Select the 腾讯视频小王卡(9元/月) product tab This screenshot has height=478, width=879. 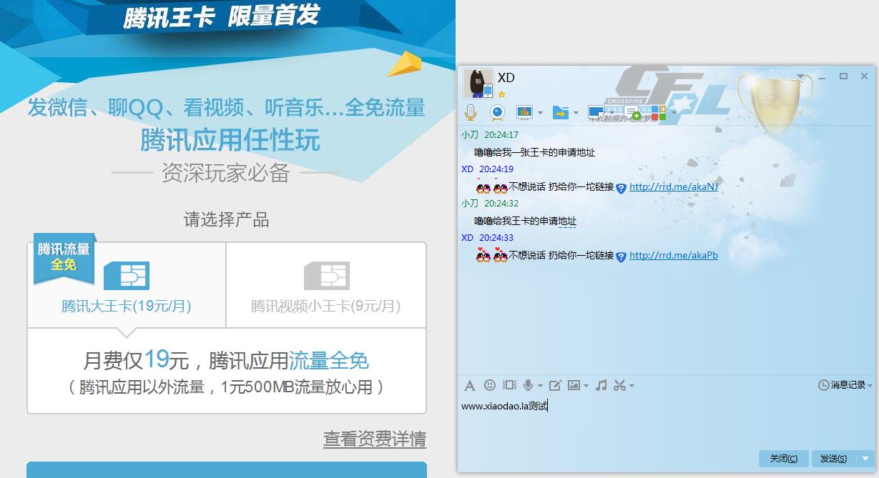tap(326, 285)
